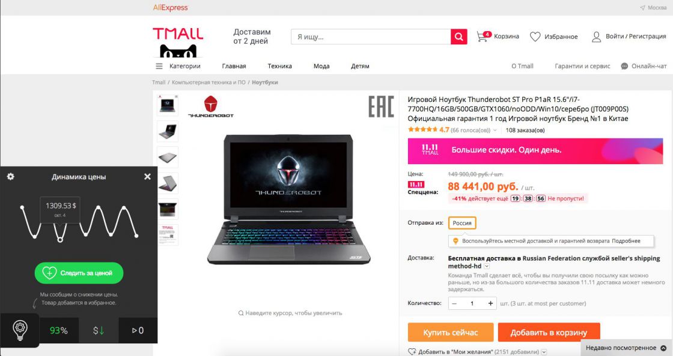The height and width of the screenshot is (356, 673).
Task: Decrease quantity with the minus button
Action: pyautogui.click(x=454, y=303)
